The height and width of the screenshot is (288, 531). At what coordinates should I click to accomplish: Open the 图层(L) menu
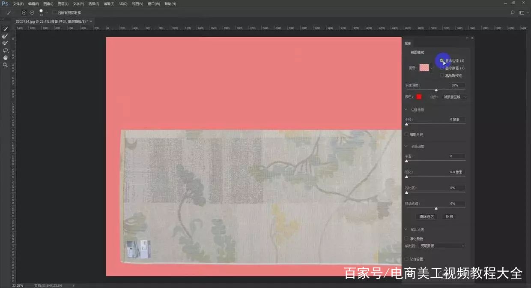(63, 4)
